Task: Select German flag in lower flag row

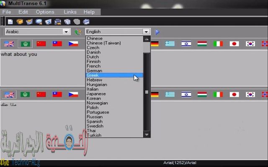Action: (x=155, y=94)
